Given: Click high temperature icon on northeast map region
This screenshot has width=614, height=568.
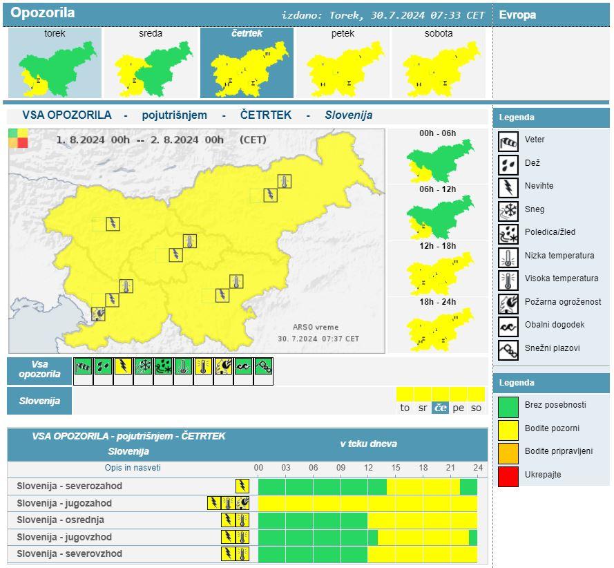Looking at the screenshot, I should pos(284,182).
